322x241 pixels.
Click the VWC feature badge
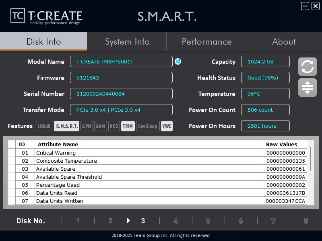tap(167, 126)
